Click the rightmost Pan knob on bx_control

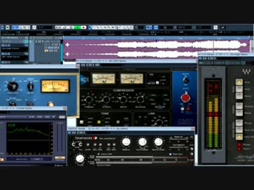point(158,142)
